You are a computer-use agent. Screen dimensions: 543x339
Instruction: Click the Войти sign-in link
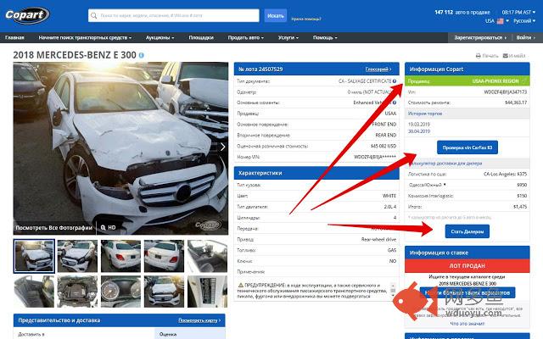(x=525, y=37)
